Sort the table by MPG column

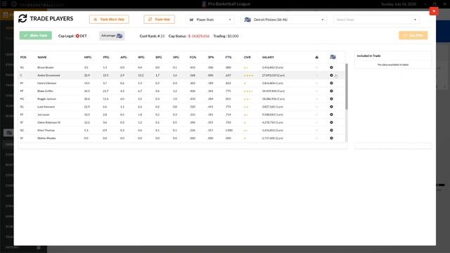88,58
